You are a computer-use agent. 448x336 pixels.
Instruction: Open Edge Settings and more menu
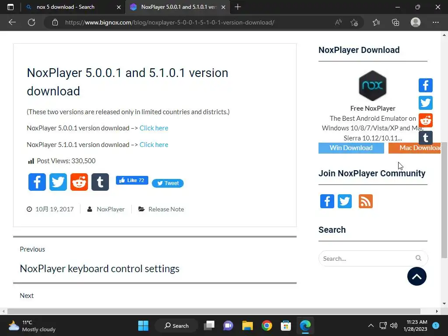coord(435,22)
